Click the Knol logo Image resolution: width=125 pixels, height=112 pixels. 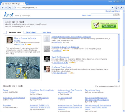pyautogui.click(x=9, y=14)
